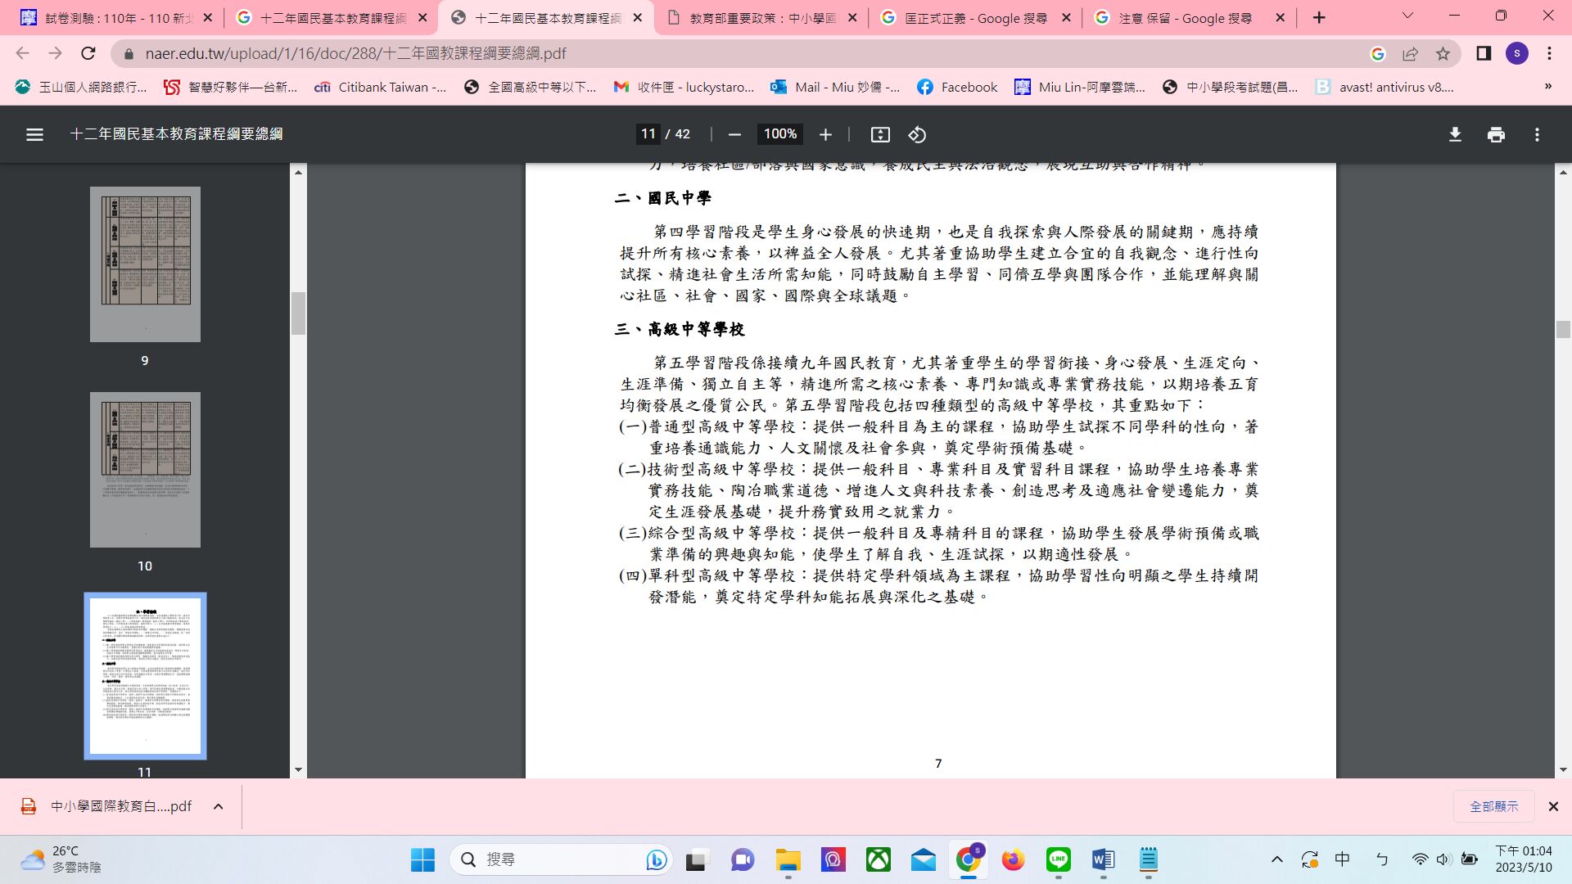Switch to first 十二年國民基本教育課程 Google tab
1572x884 pixels.
click(332, 17)
